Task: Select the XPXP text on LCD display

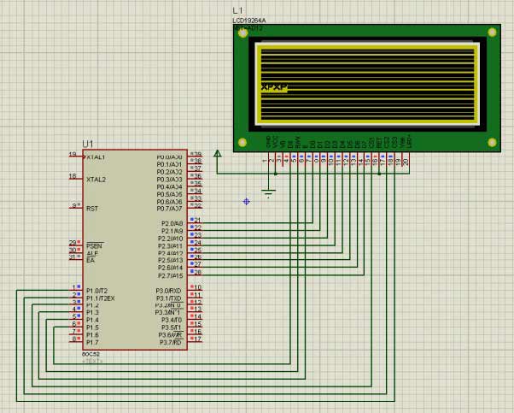Action: pos(273,88)
